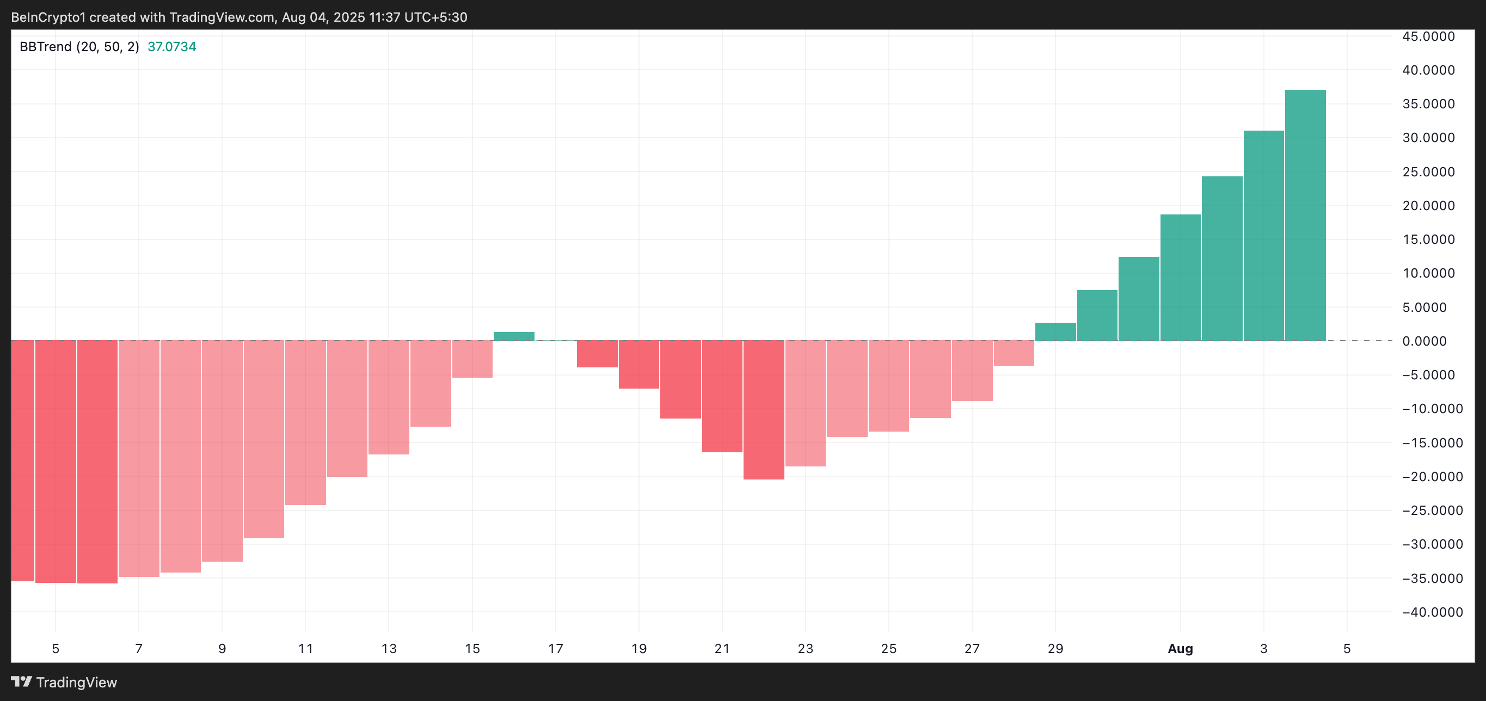Click the −40.0000 price scale label

tap(1432, 612)
